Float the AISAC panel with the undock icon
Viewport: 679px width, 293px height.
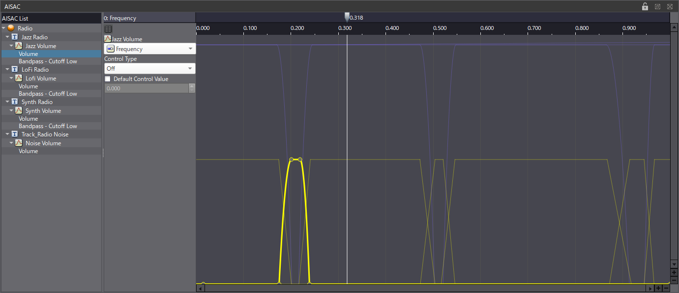point(657,6)
